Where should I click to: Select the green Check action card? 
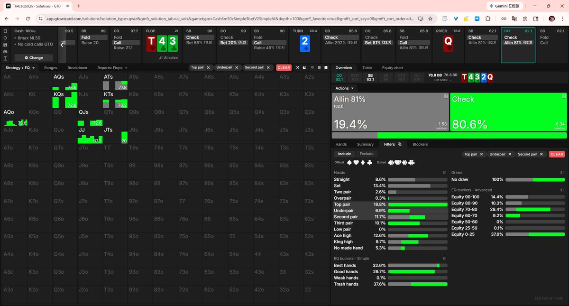(x=508, y=112)
